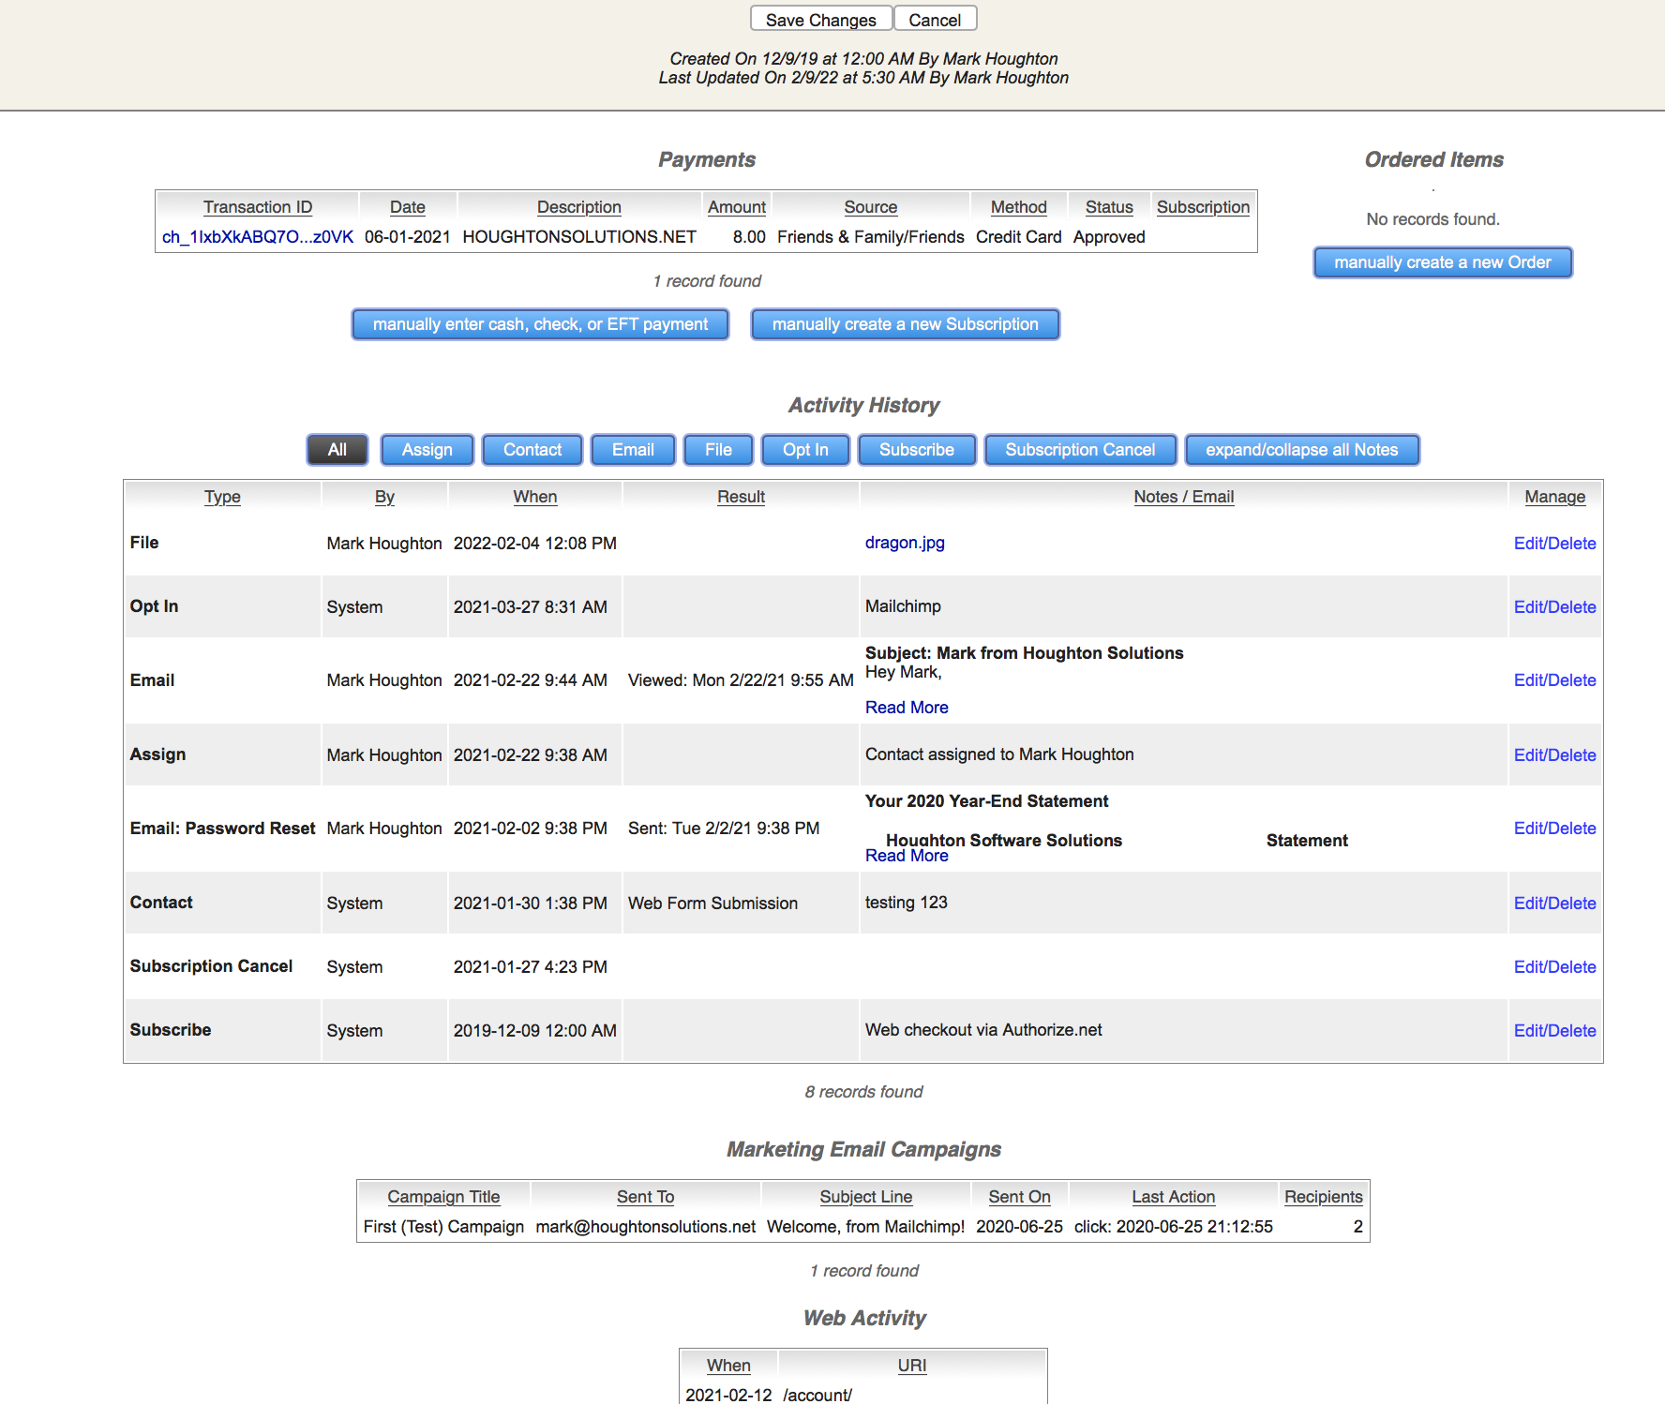This screenshot has width=1665, height=1404.
Task: Filter activity history by Email
Action: point(633,450)
